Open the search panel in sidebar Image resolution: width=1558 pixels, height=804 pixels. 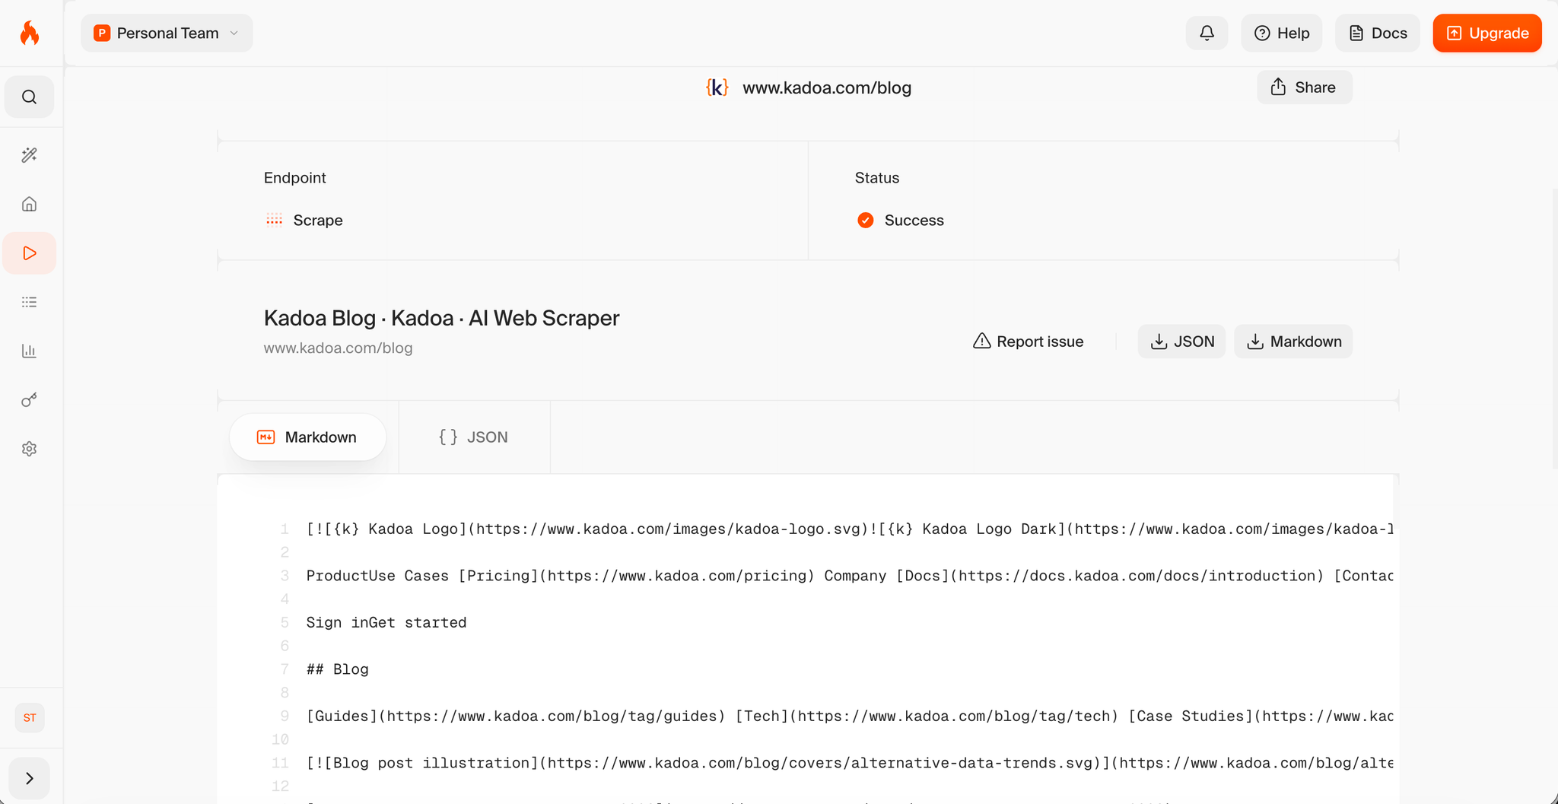tap(29, 97)
